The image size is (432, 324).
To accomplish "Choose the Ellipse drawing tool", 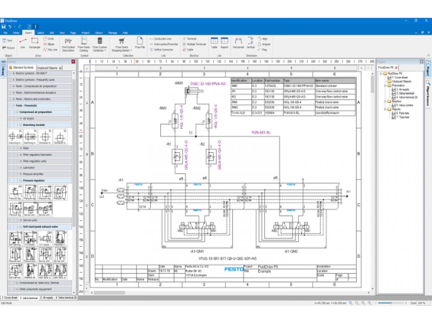I will [x=49, y=44].
